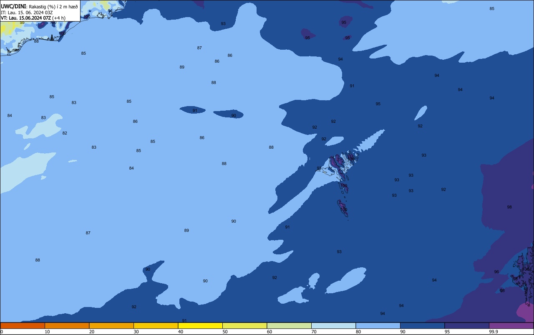Click the legend tick label '95'
The image size is (534, 335).
447,332
